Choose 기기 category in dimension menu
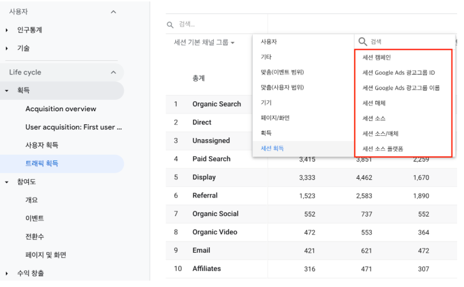 303,103
